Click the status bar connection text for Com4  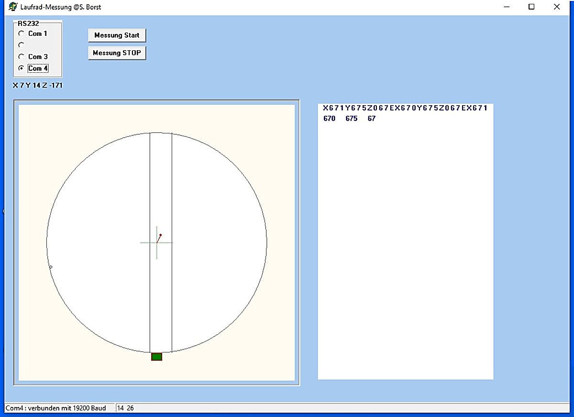55,408
